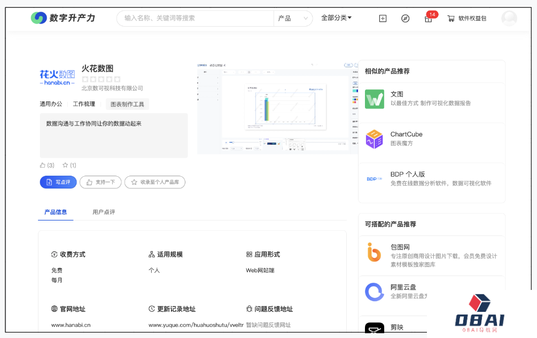537x338 pixels.
Task: Click the 包图网 orange logo icon
Action: (374, 252)
